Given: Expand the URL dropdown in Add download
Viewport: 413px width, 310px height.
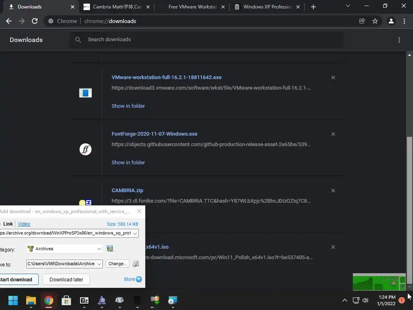Looking at the screenshot, I should 135,233.
